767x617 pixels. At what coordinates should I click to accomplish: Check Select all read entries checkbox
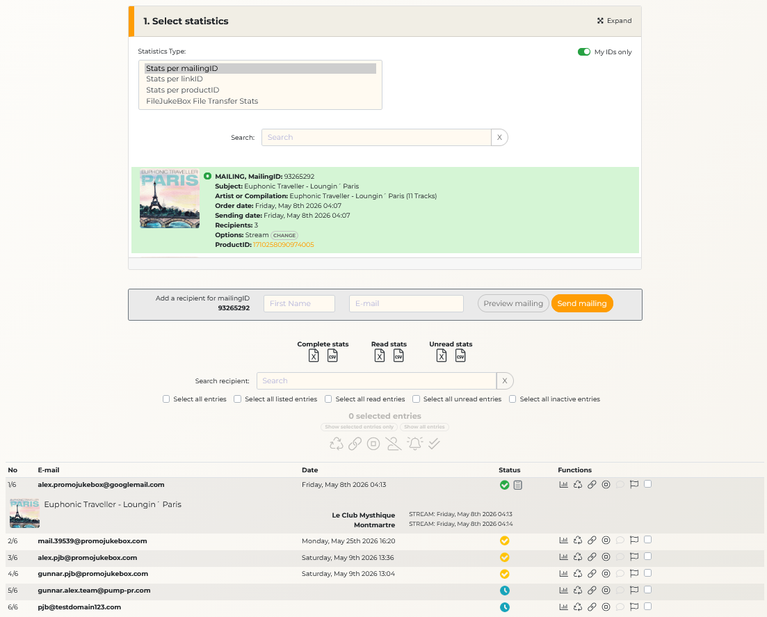(x=328, y=399)
